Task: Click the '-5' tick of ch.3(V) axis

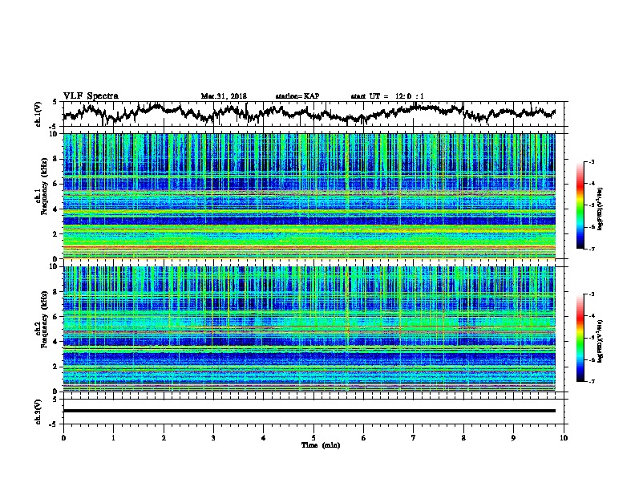Action: (54, 424)
